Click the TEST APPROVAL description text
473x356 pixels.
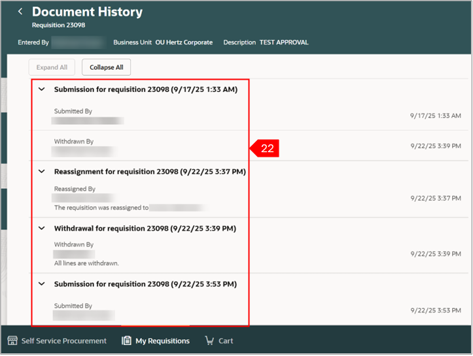coord(284,42)
